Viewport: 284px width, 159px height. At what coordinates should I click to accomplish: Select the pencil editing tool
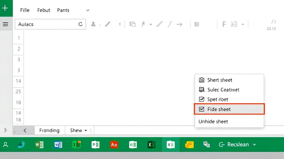(x=107, y=24)
